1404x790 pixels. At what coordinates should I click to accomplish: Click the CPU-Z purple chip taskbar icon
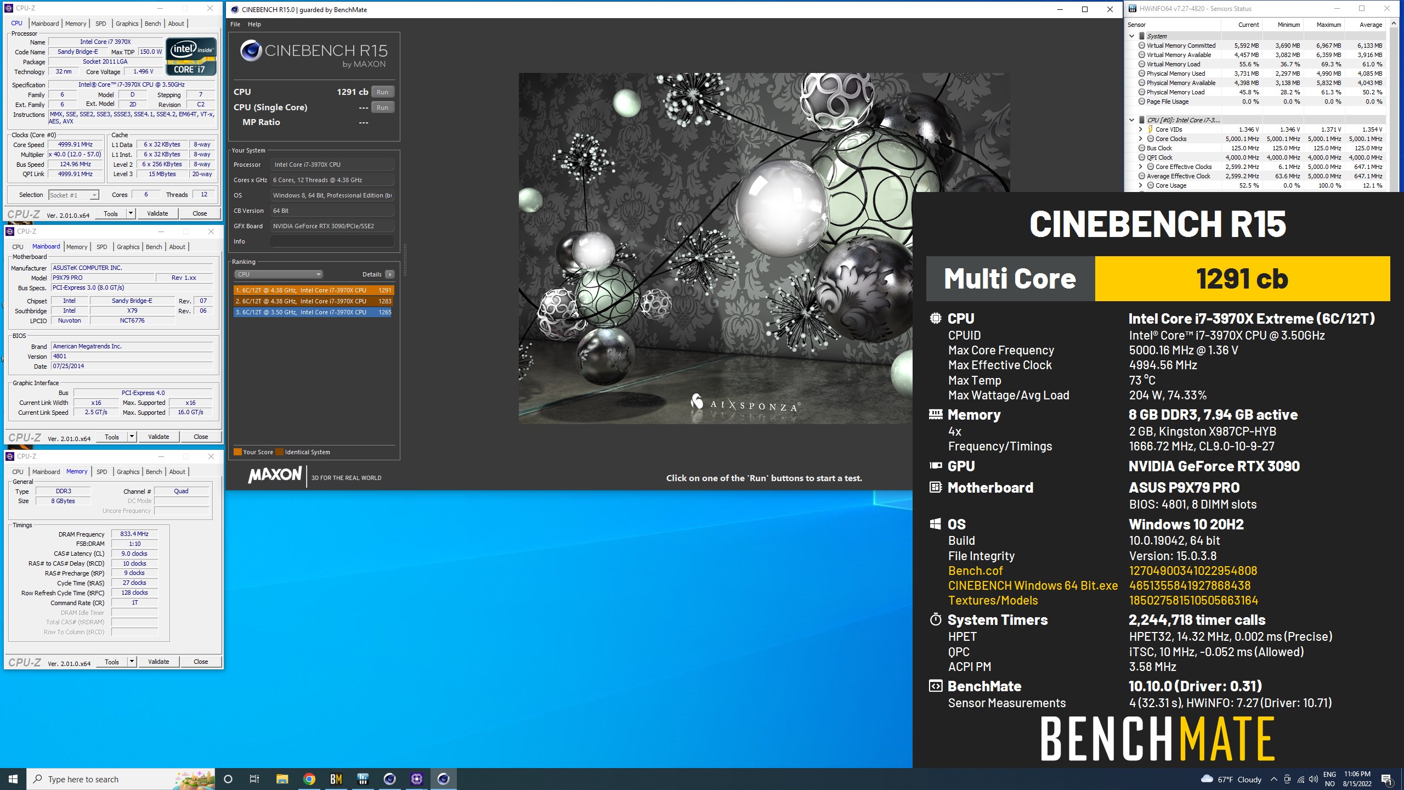(x=417, y=779)
